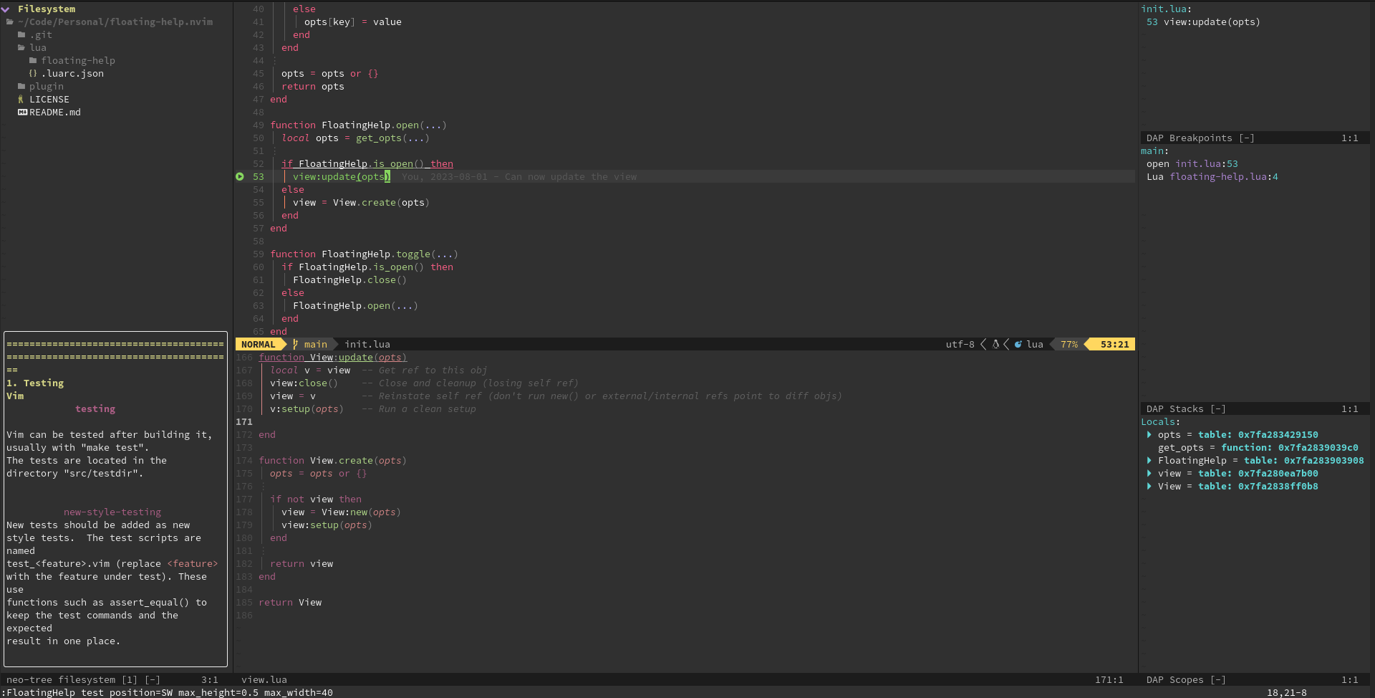The height and width of the screenshot is (698, 1375).
Task: Click the git blame virtual text on line 53
Action: click(x=519, y=177)
